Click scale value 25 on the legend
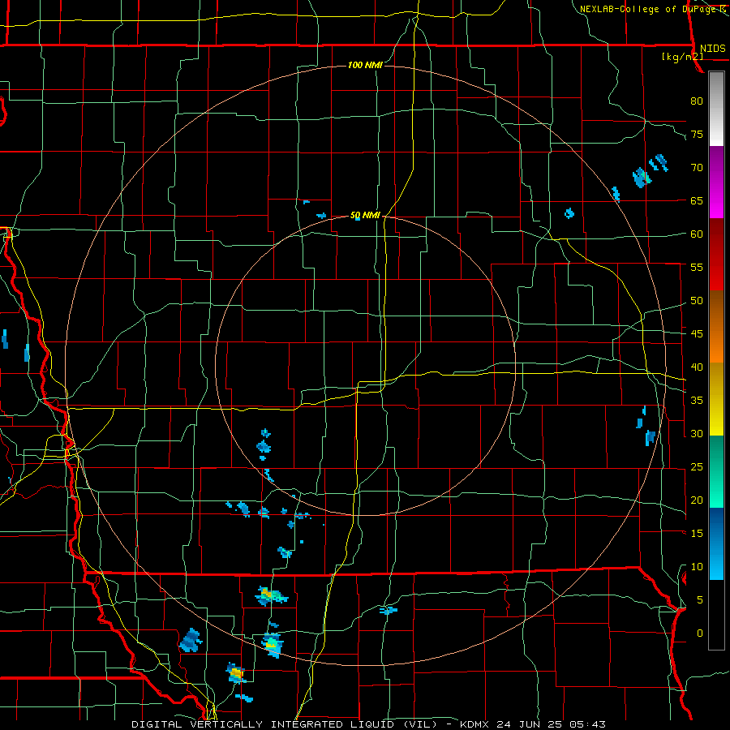The width and height of the screenshot is (730, 730). click(x=697, y=467)
